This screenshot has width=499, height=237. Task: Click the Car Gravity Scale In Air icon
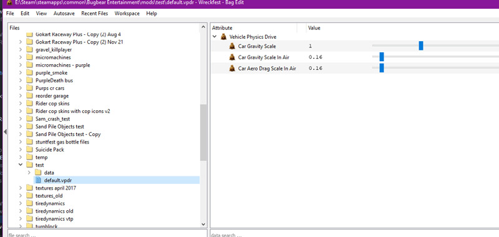pos(232,57)
